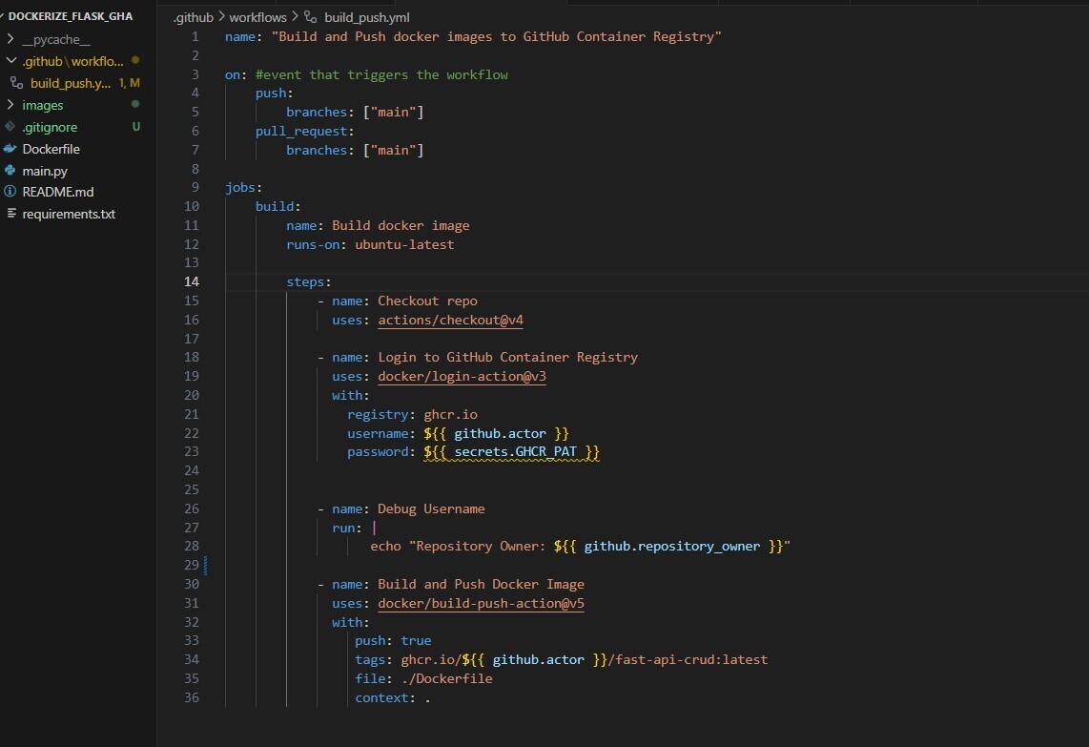Expand the __pycache__ folder chevron
Screen dimensions: 1089x747
(x=10, y=39)
